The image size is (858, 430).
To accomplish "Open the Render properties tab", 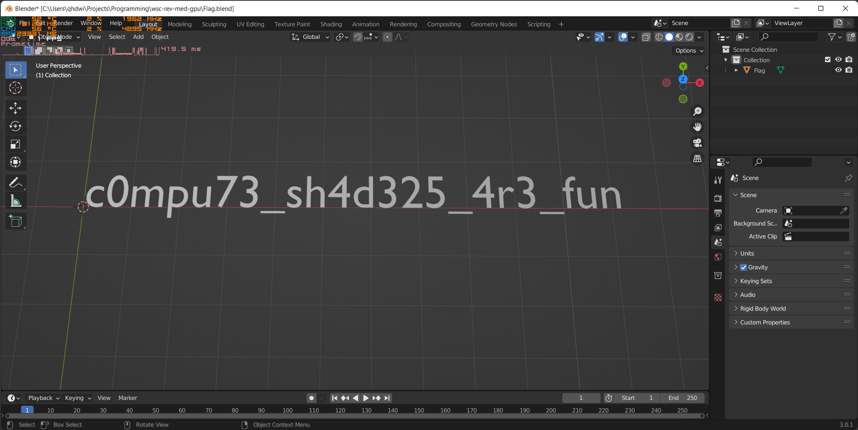I will pos(718,198).
